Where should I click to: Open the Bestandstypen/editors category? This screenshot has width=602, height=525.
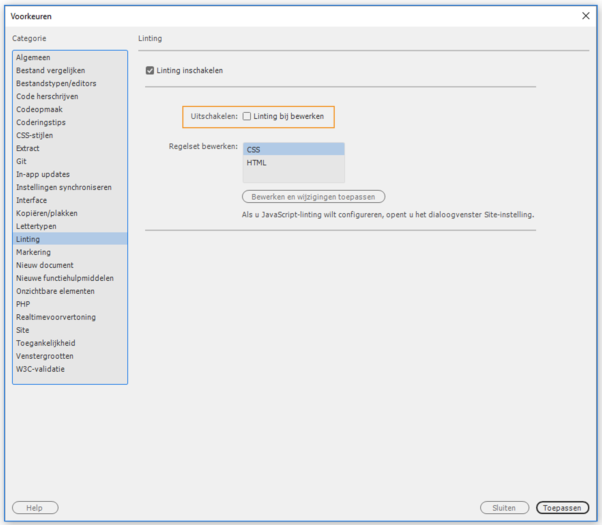coord(56,83)
